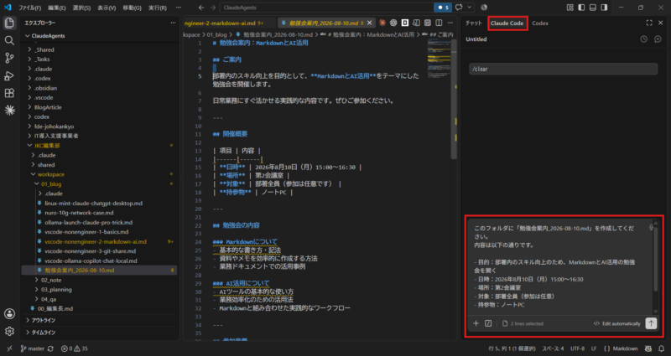The height and width of the screenshot is (356, 671).
Task: Go back with the navigation arrow
Action: coord(201,8)
